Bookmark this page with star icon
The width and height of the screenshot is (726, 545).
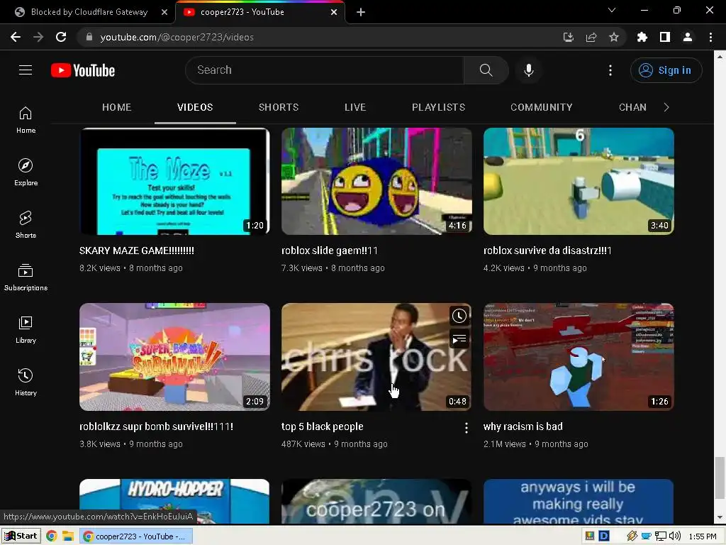click(613, 37)
